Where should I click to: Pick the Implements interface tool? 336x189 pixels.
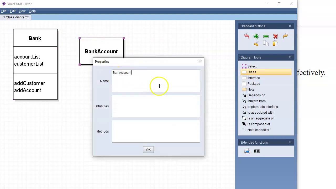click(266, 107)
